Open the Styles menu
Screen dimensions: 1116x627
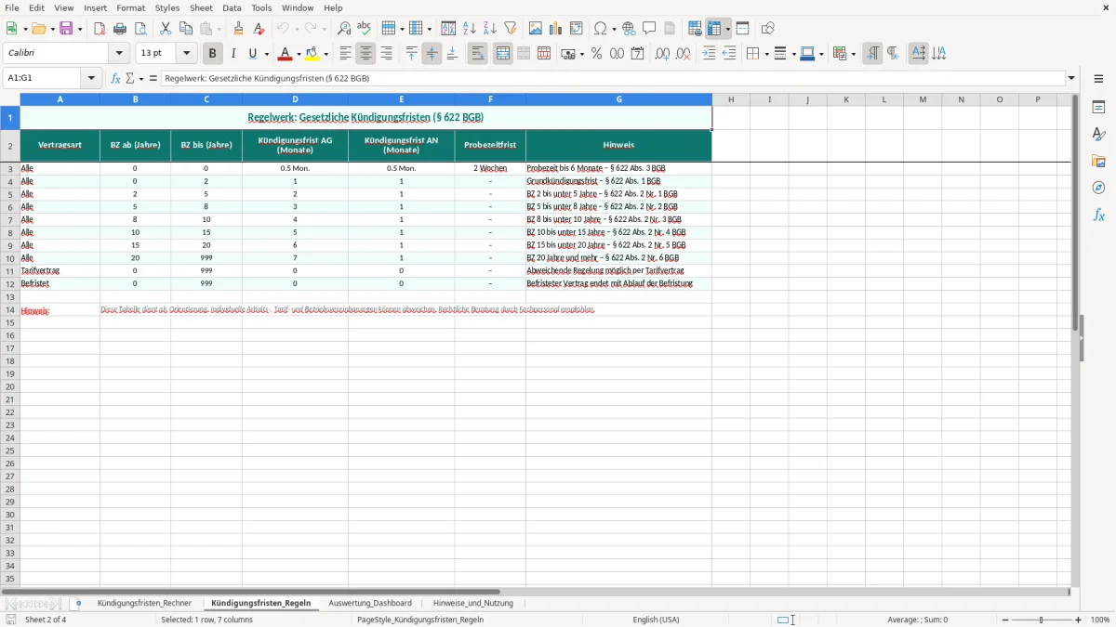tap(167, 7)
